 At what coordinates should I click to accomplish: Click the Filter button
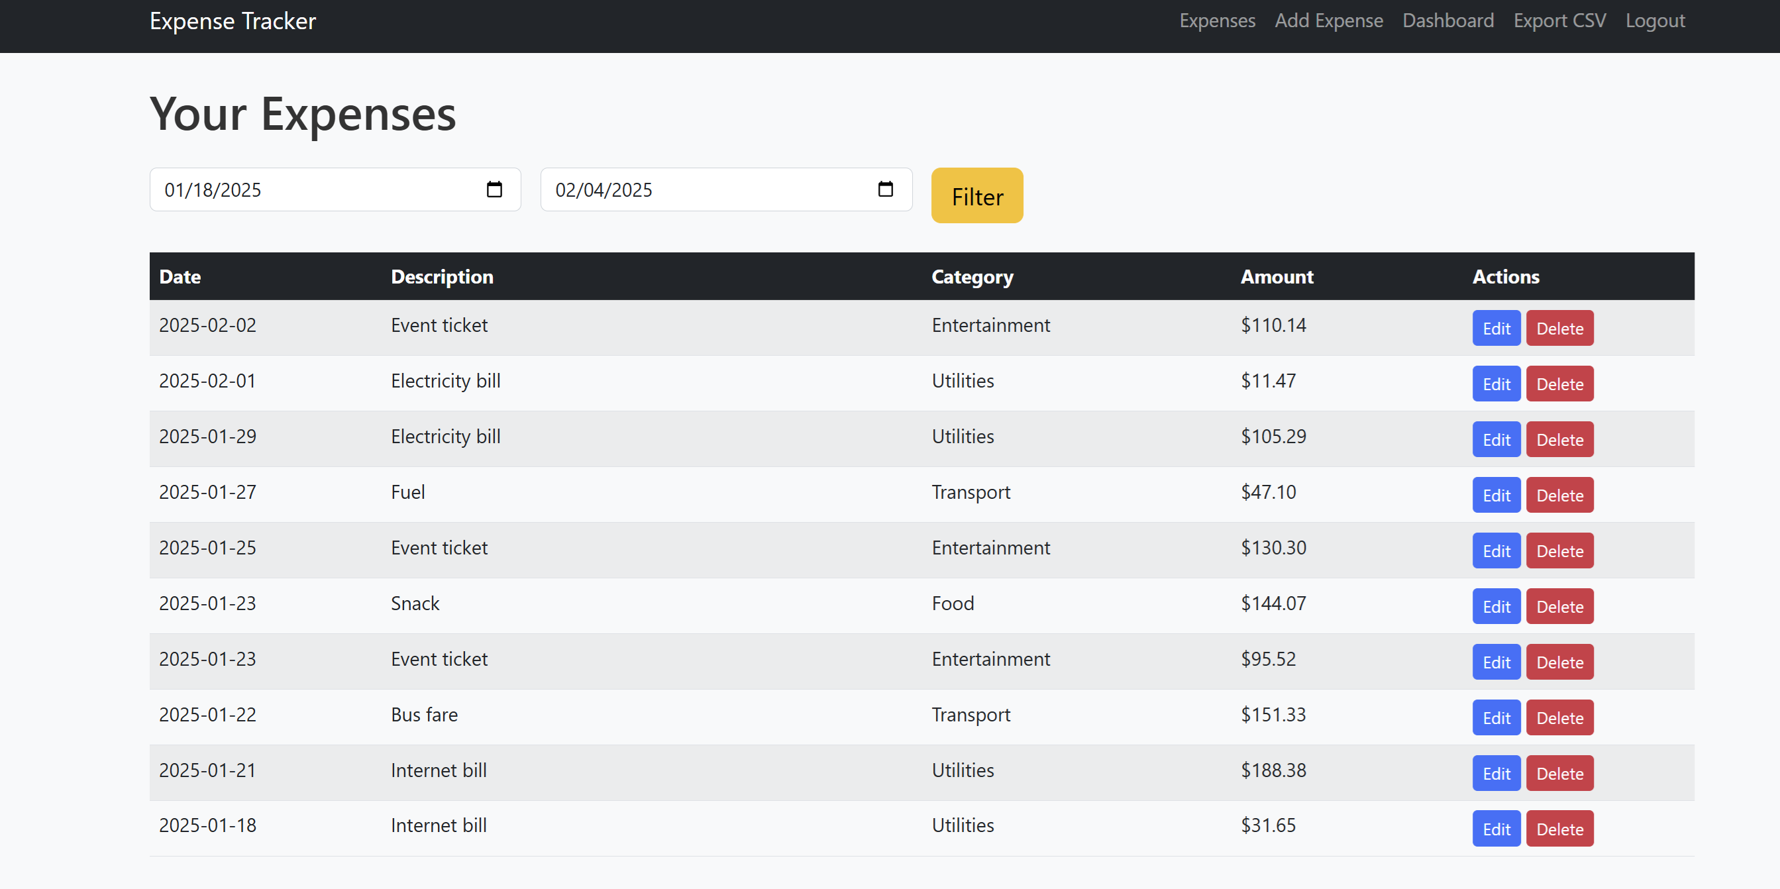[976, 195]
